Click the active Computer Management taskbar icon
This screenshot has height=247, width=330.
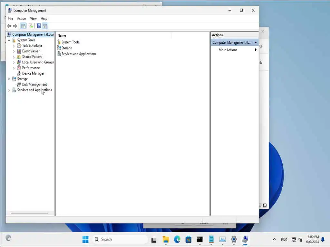tap(245, 239)
